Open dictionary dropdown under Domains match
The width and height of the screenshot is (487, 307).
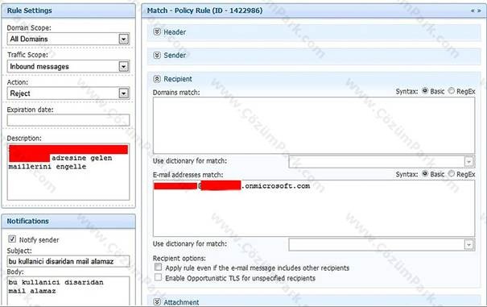[468, 161]
